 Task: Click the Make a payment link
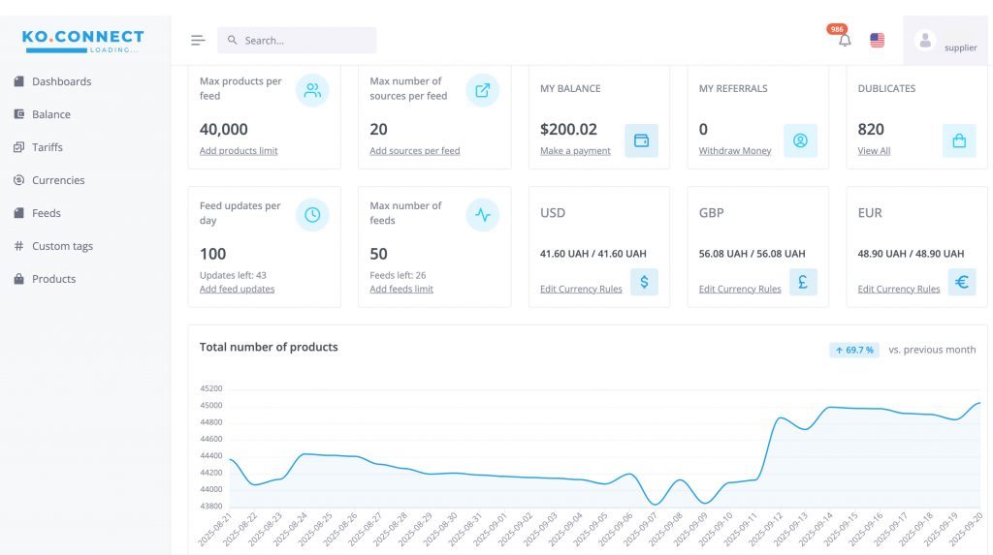click(575, 151)
